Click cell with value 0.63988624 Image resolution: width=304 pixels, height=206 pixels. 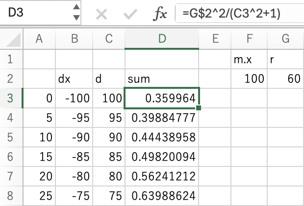(x=162, y=196)
